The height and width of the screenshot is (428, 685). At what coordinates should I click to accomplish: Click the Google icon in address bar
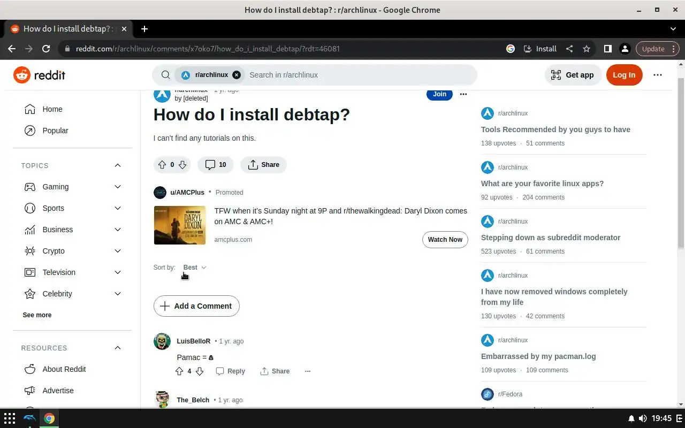[x=511, y=49]
